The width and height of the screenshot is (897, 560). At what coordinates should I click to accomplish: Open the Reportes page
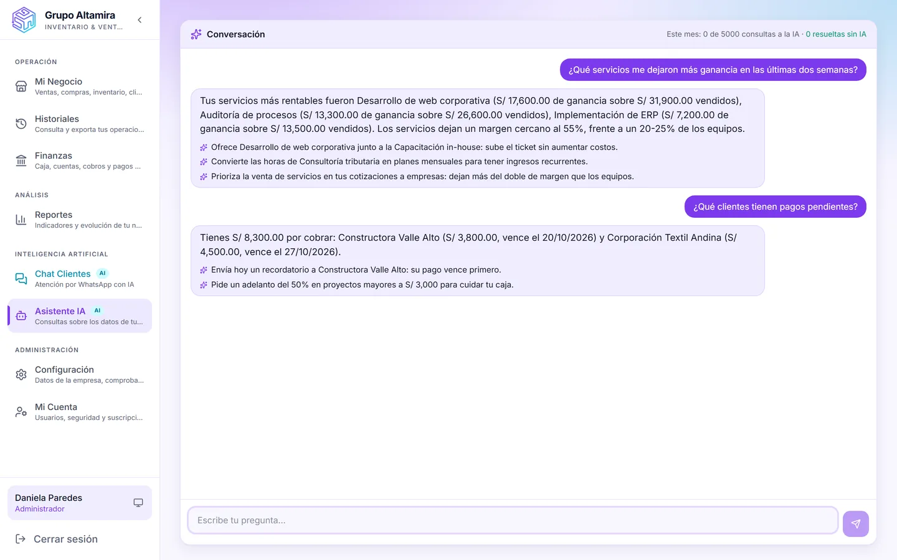tap(80, 220)
